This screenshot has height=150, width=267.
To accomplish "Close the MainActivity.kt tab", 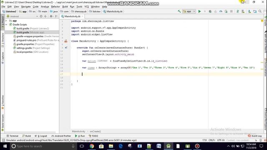I will pos(82,16).
